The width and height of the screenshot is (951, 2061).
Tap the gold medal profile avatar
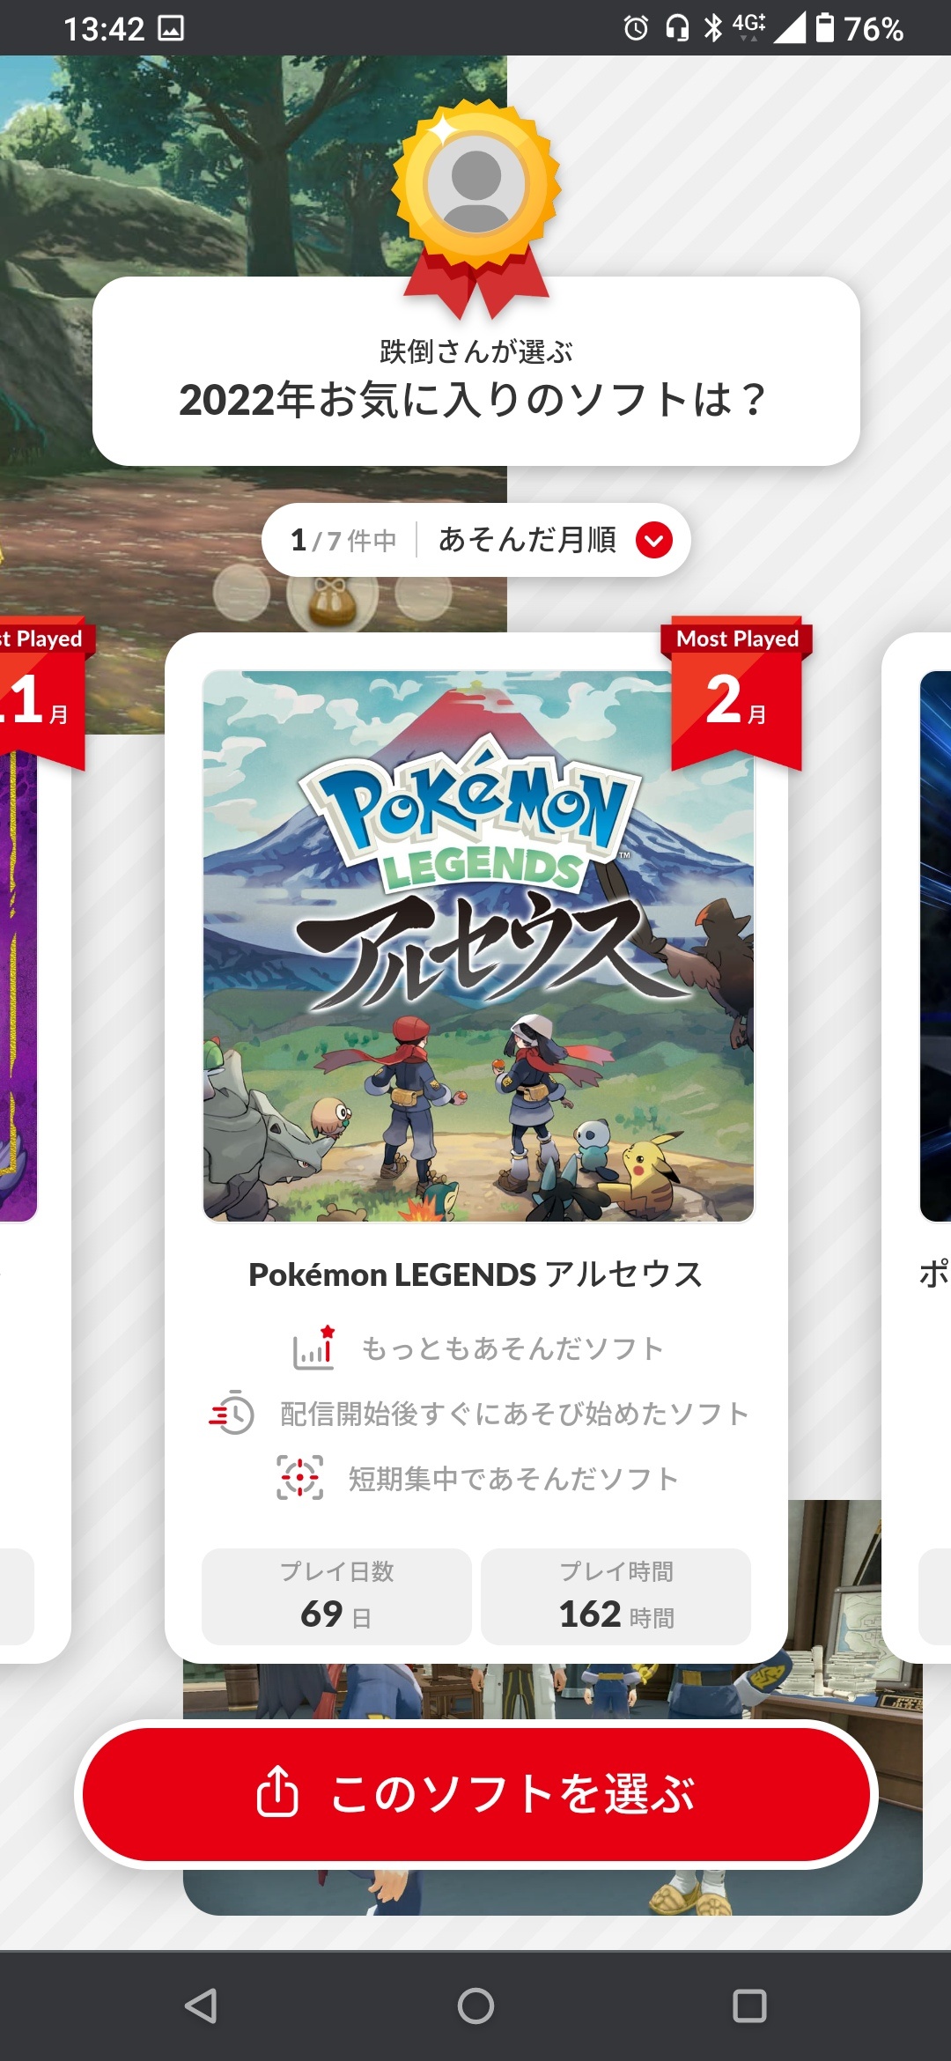tap(476, 185)
